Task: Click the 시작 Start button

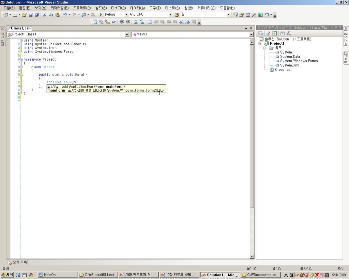Action: click(x=7, y=275)
